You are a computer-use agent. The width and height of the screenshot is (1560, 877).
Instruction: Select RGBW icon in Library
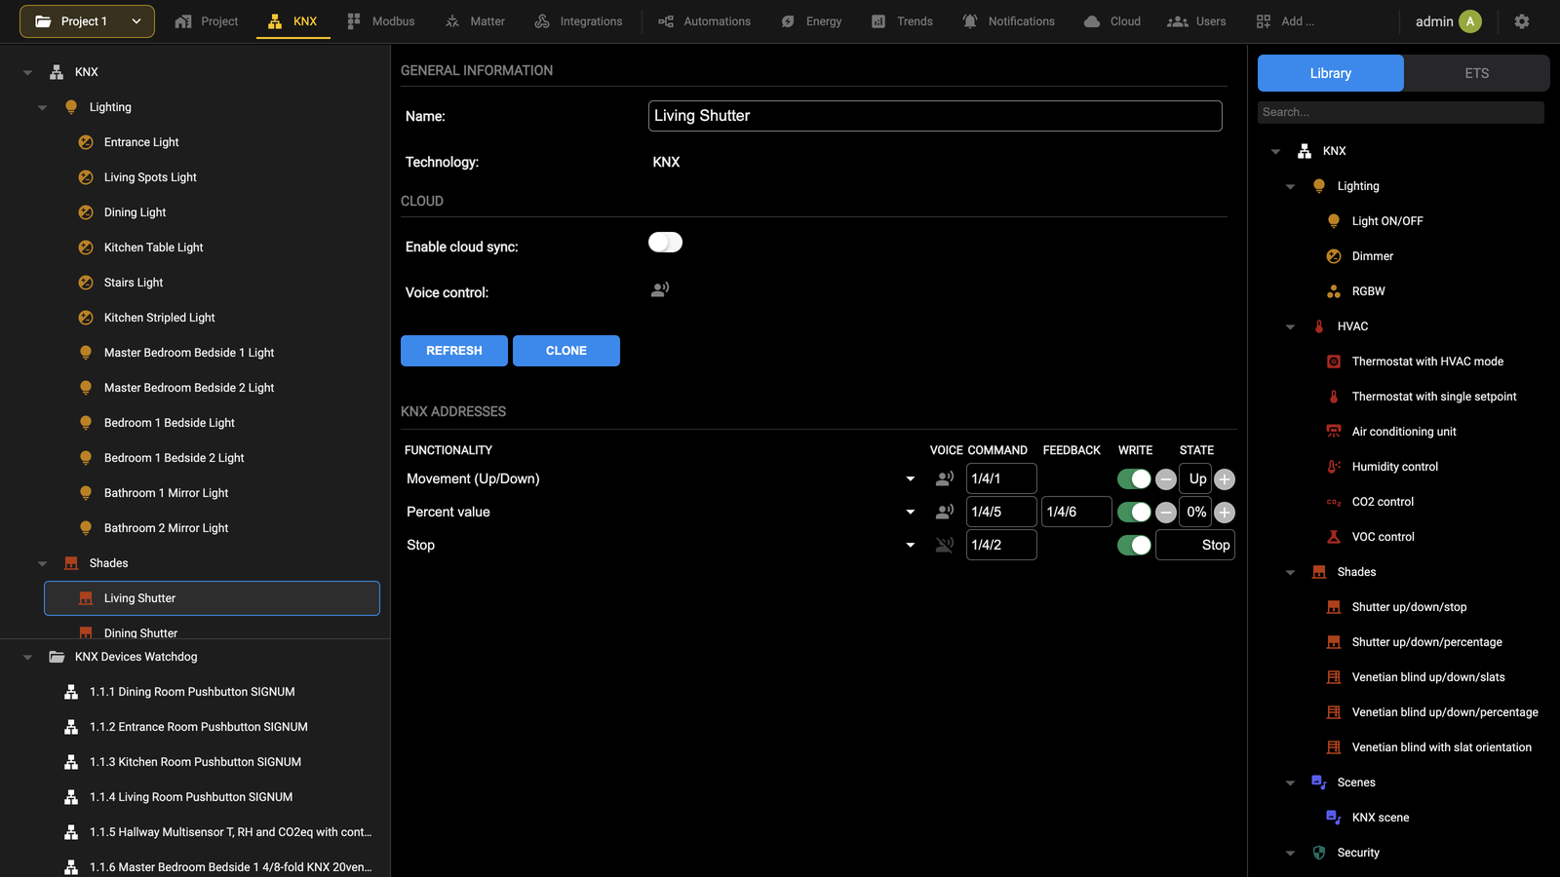(1334, 291)
